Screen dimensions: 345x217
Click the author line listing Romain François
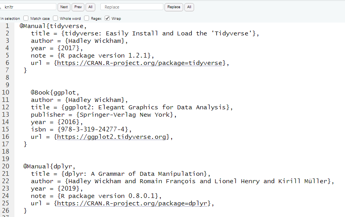point(182,181)
